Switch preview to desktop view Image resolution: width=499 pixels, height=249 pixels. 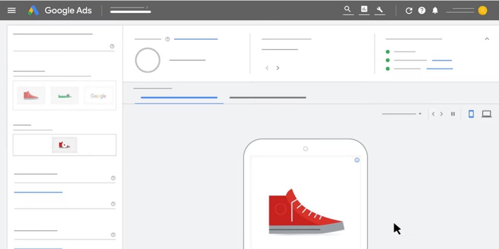click(486, 113)
